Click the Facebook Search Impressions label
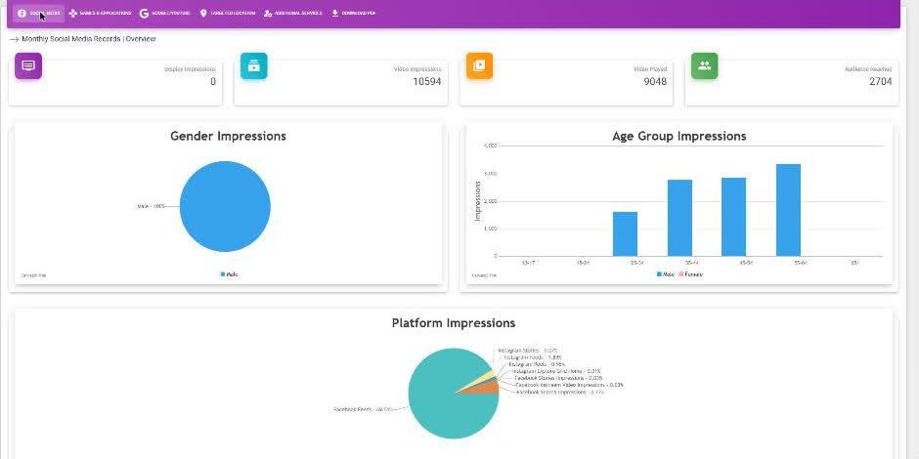The width and height of the screenshot is (919, 459). 560,393
